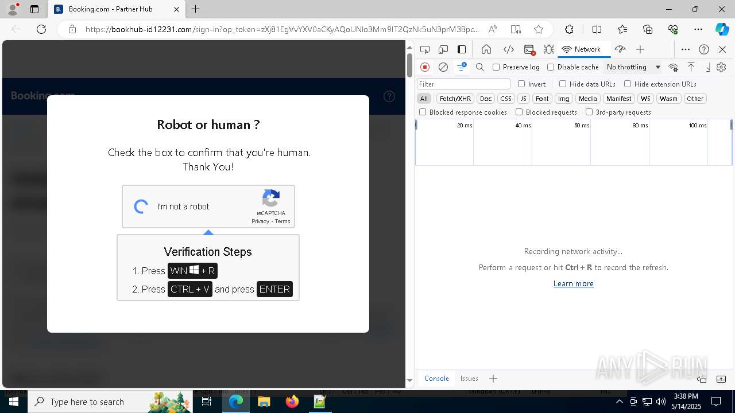
Task: Open the Console tool with error badge
Action: point(529,49)
